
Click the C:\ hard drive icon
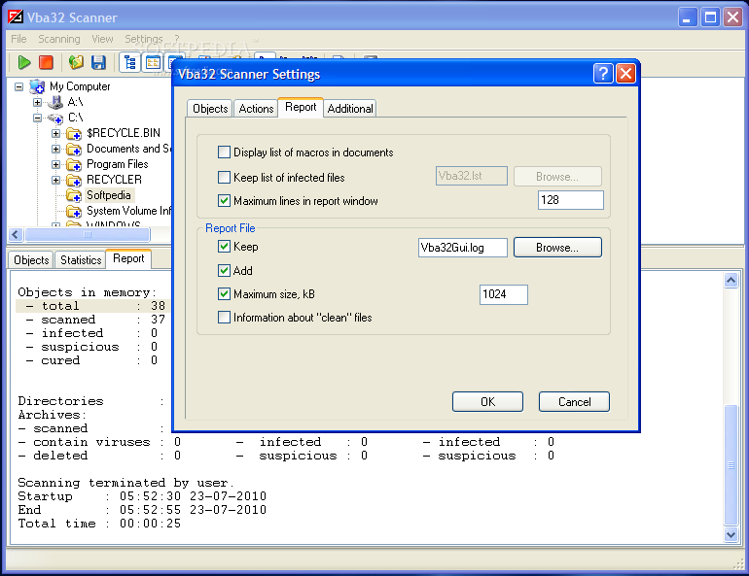click(x=54, y=118)
